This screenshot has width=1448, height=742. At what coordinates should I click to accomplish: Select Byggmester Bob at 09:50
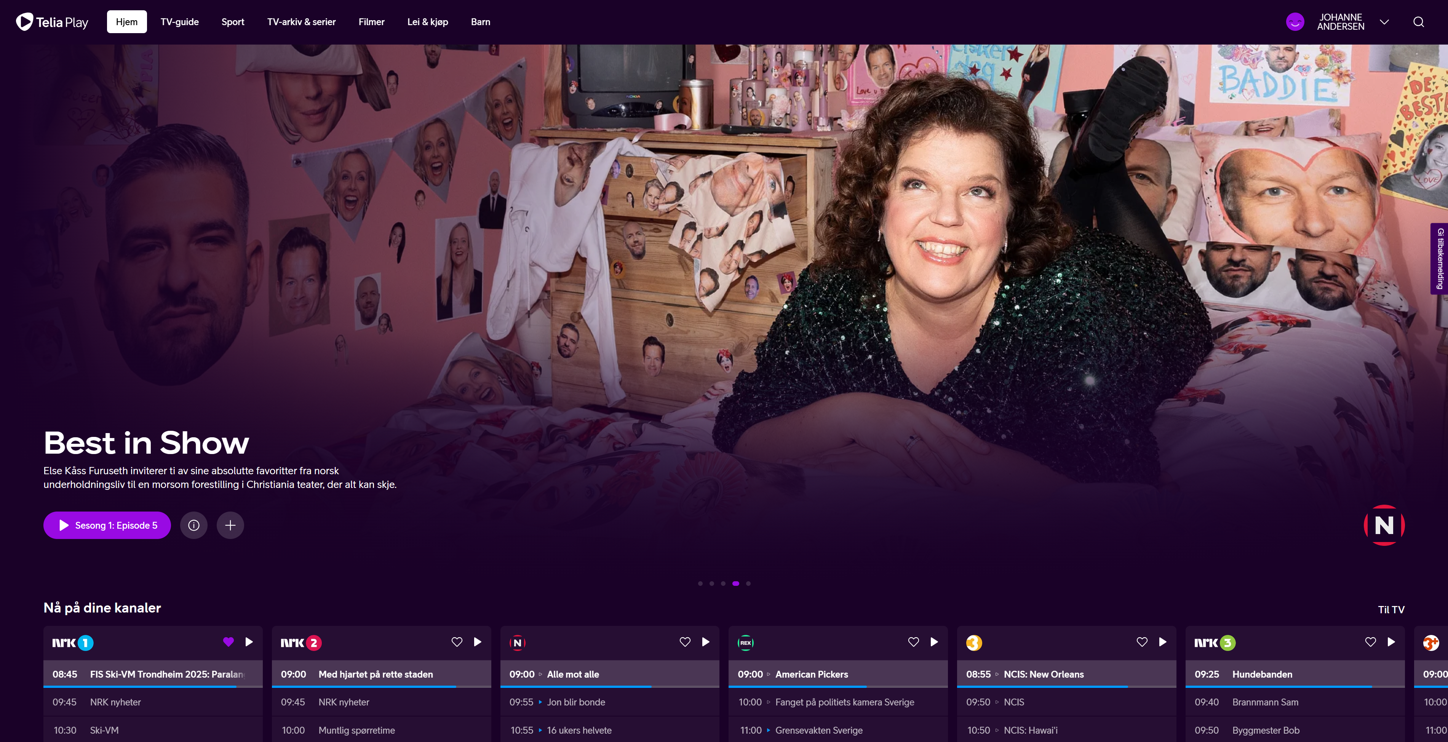[1295, 730]
